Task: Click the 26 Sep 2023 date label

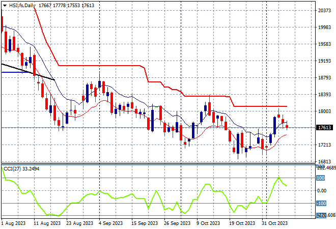Action: pos(177,223)
